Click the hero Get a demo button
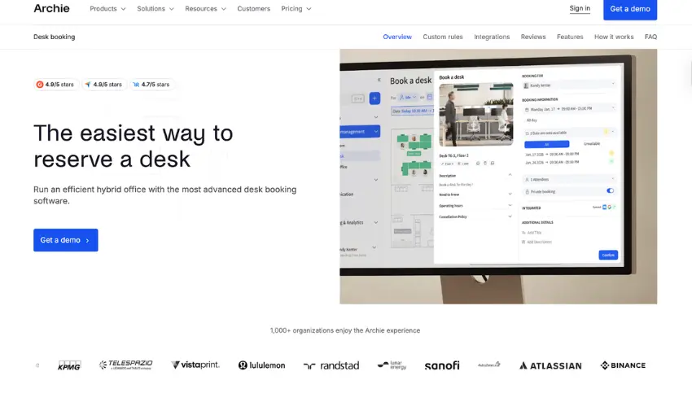The height and width of the screenshot is (402, 692). pyautogui.click(x=66, y=240)
